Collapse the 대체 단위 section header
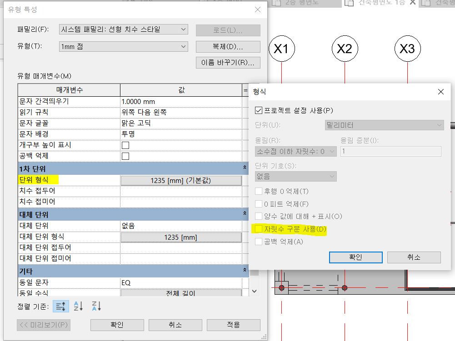 click(x=245, y=214)
